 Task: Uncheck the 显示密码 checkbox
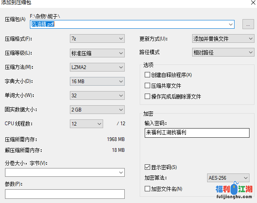pyautogui.click(x=147, y=167)
